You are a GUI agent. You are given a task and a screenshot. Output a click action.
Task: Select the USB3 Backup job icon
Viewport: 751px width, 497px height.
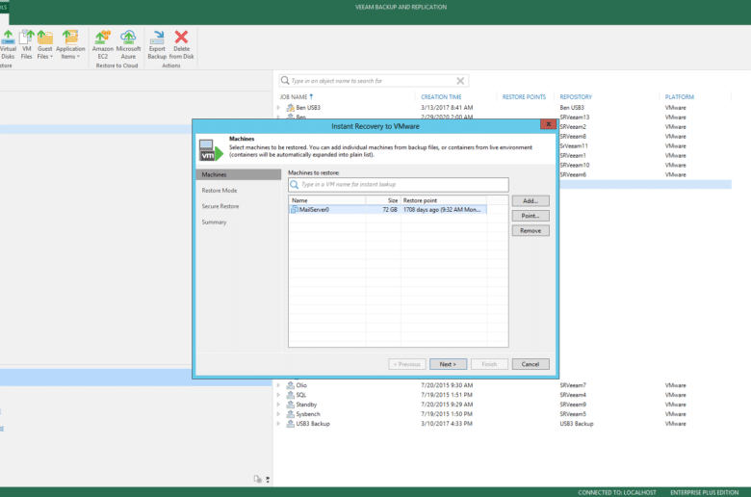290,424
